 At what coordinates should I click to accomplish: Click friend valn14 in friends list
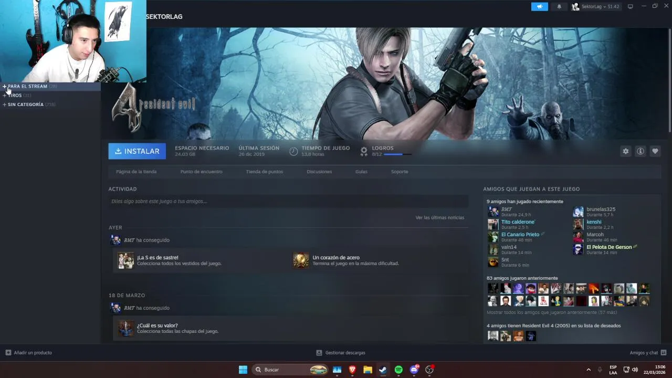tap(509, 247)
